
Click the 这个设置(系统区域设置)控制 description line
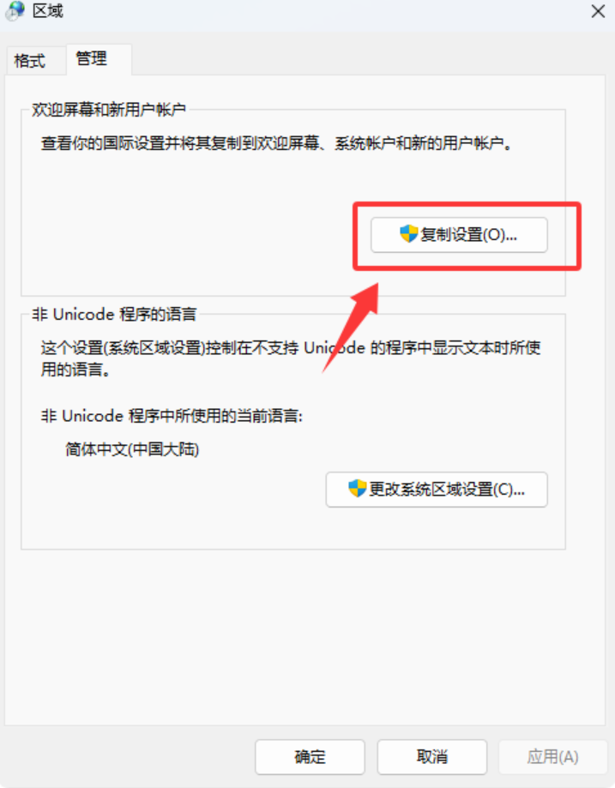tap(291, 347)
